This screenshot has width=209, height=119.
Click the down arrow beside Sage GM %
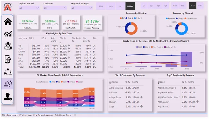[141, 106]
